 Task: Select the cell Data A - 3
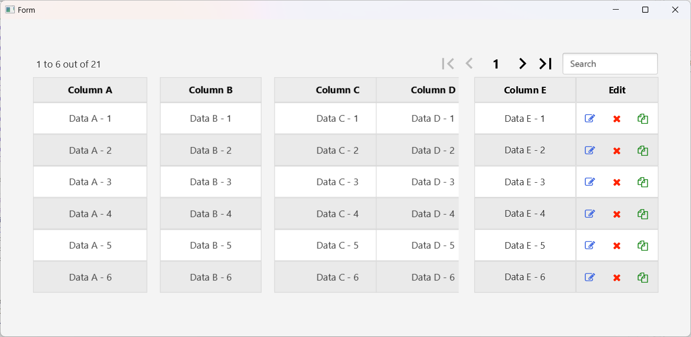(x=90, y=182)
